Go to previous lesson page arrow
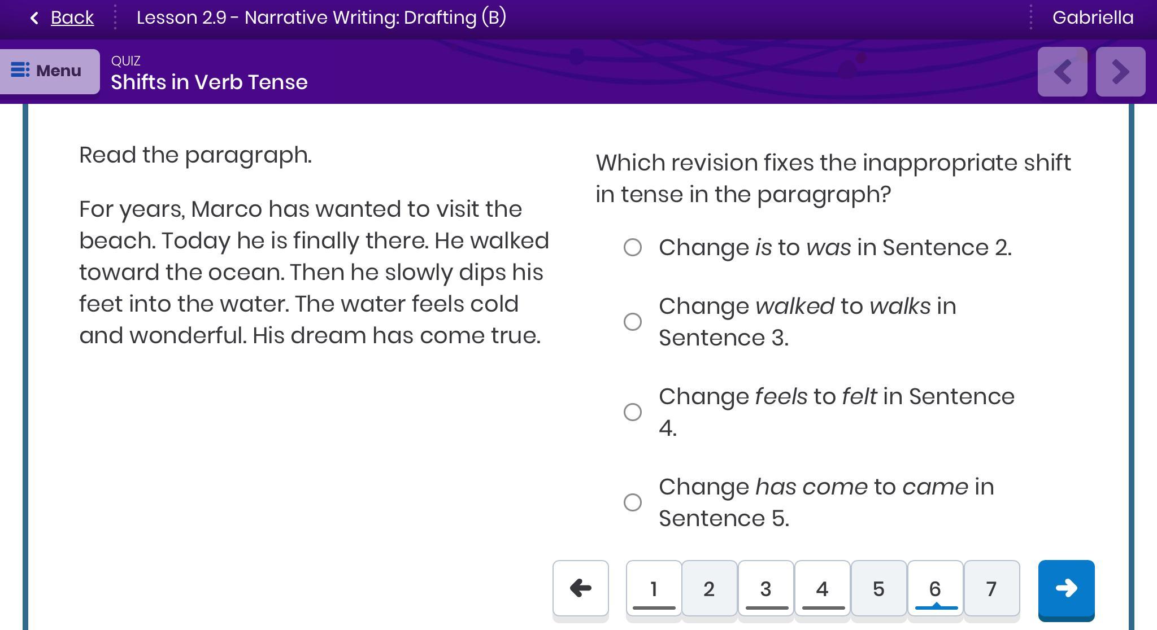The height and width of the screenshot is (630, 1157). (x=1062, y=72)
